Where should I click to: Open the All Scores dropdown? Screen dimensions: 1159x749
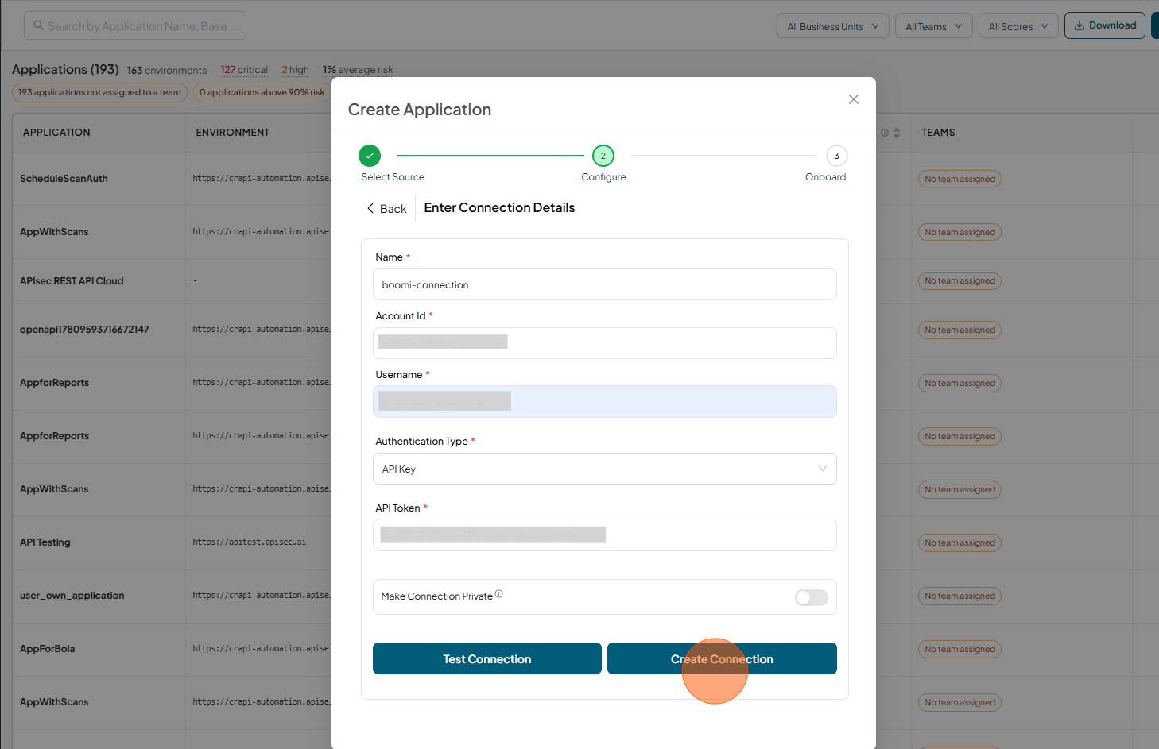pyautogui.click(x=1018, y=26)
